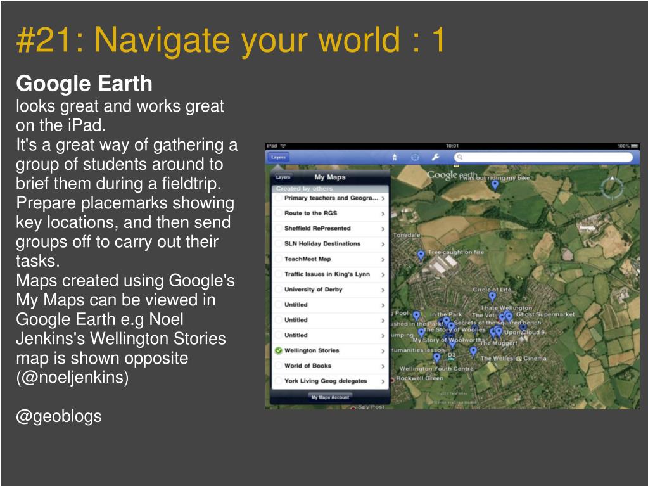
Task: Expand 'World of Books' row chevron
Action: pyautogui.click(x=383, y=366)
